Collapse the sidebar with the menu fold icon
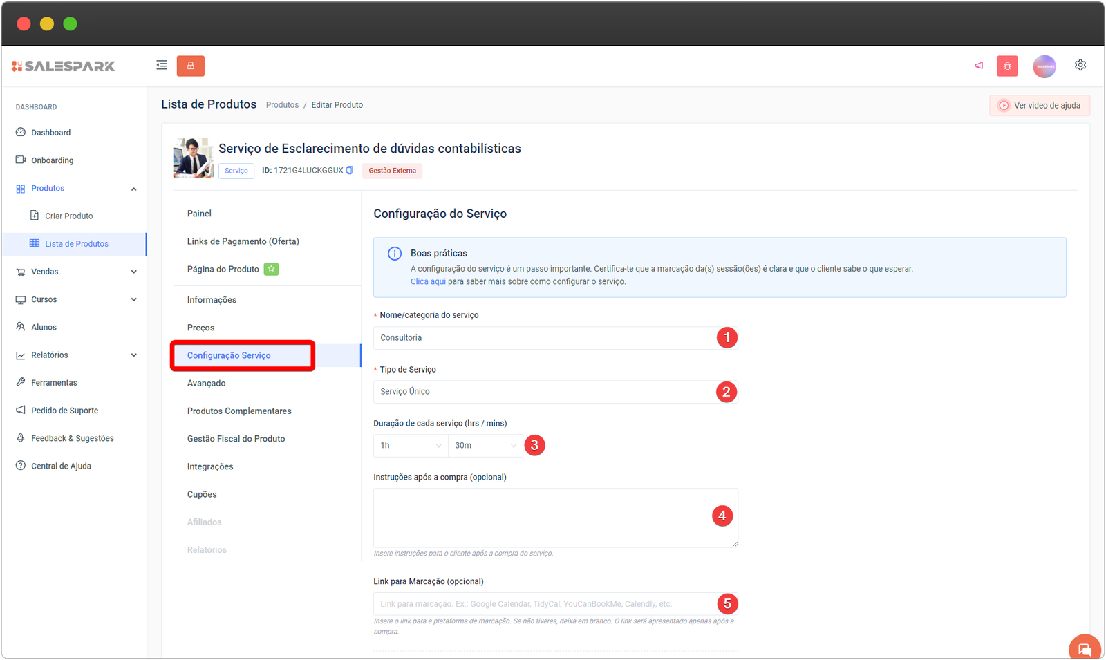 (x=162, y=65)
